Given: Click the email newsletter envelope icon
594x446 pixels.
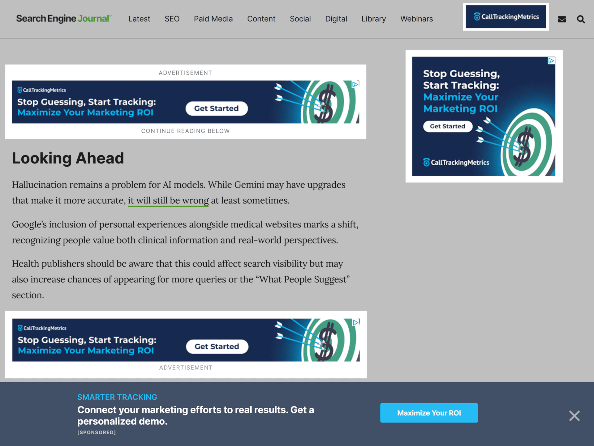Looking at the screenshot, I should point(562,19).
